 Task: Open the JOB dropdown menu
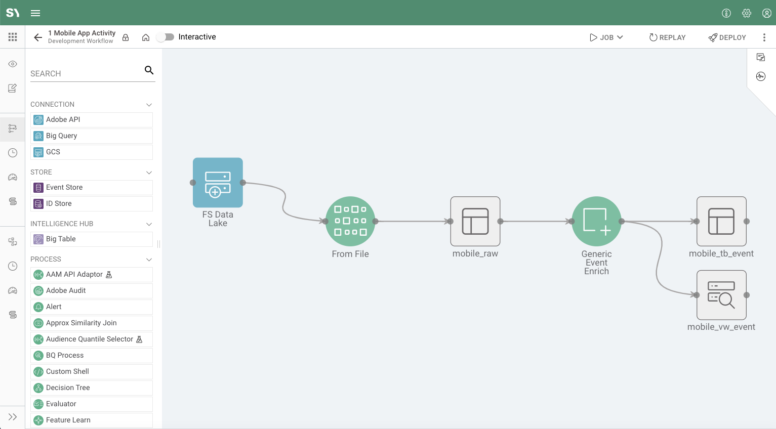[606, 37]
